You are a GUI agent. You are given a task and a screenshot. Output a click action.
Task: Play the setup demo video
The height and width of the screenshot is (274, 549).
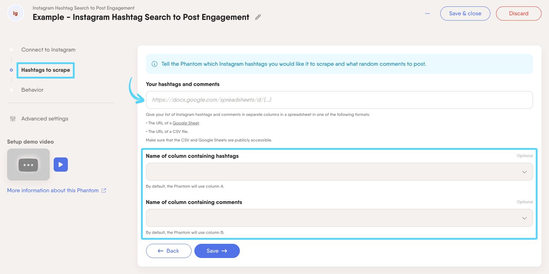tap(61, 165)
